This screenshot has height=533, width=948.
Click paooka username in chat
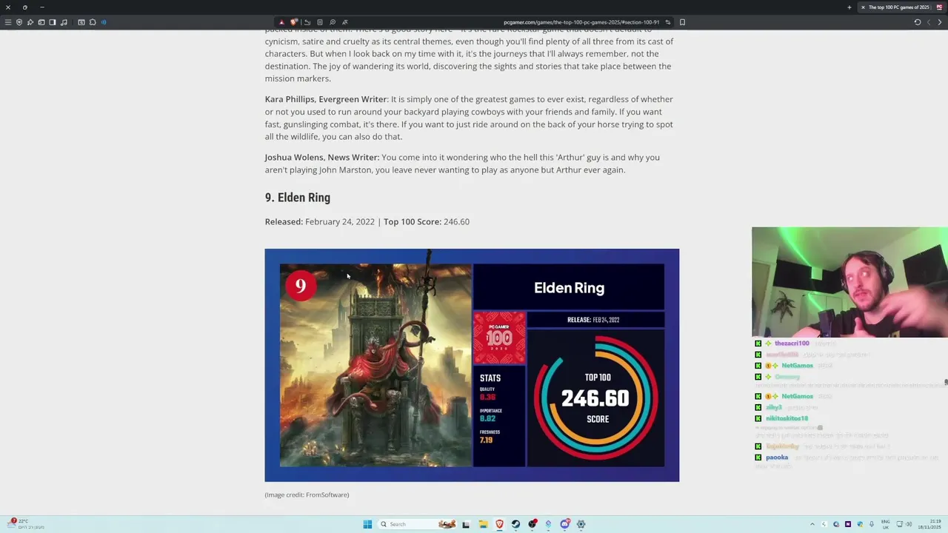click(777, 457)
